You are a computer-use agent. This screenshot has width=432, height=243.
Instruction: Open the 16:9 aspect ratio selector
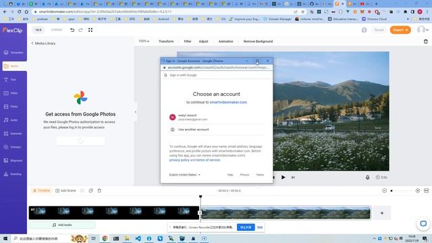pos(38,30)
